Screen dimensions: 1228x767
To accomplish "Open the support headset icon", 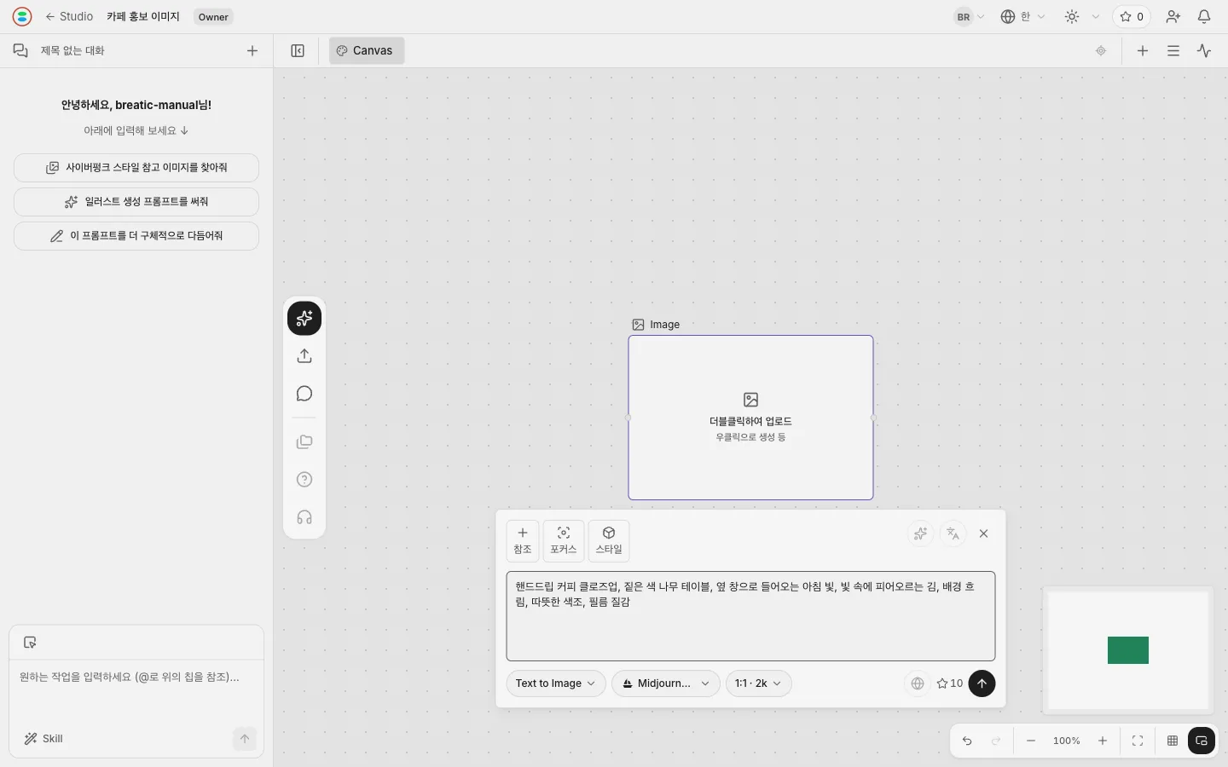I will point(304,517).
